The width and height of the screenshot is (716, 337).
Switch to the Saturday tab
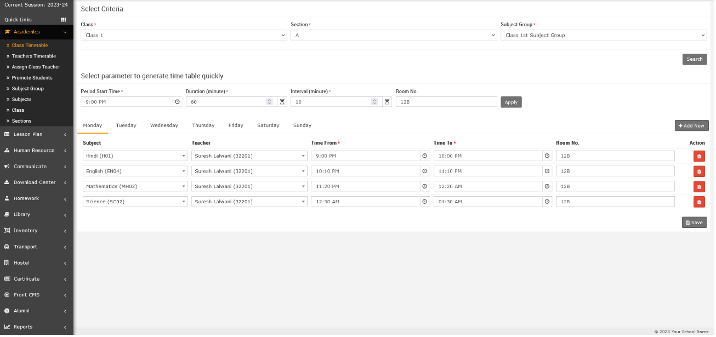point(268,125)
